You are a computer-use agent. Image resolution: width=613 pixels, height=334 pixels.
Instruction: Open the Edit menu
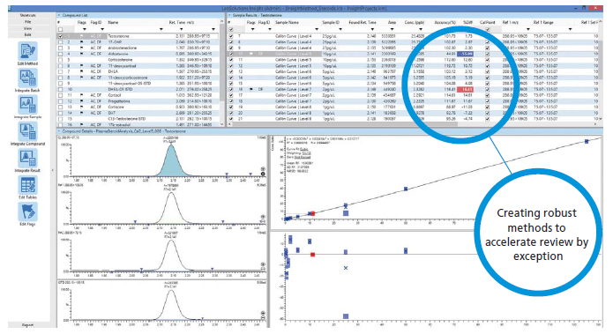(x=27, y=34)
